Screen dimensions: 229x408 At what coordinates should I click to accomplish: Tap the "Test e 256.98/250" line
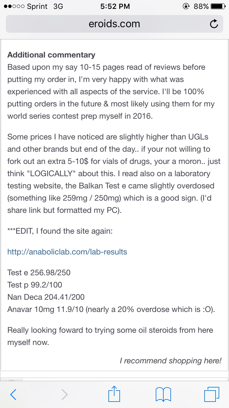coord(39,273)
